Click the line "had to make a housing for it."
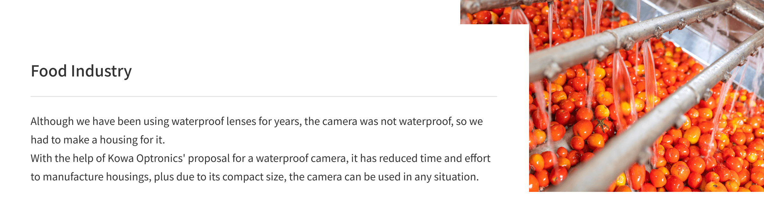 tap(98, 140)
